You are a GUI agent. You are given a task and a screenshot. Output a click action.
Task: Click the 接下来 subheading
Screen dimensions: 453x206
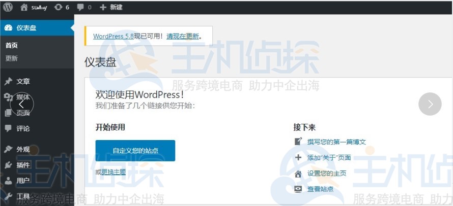pos(304,128)
